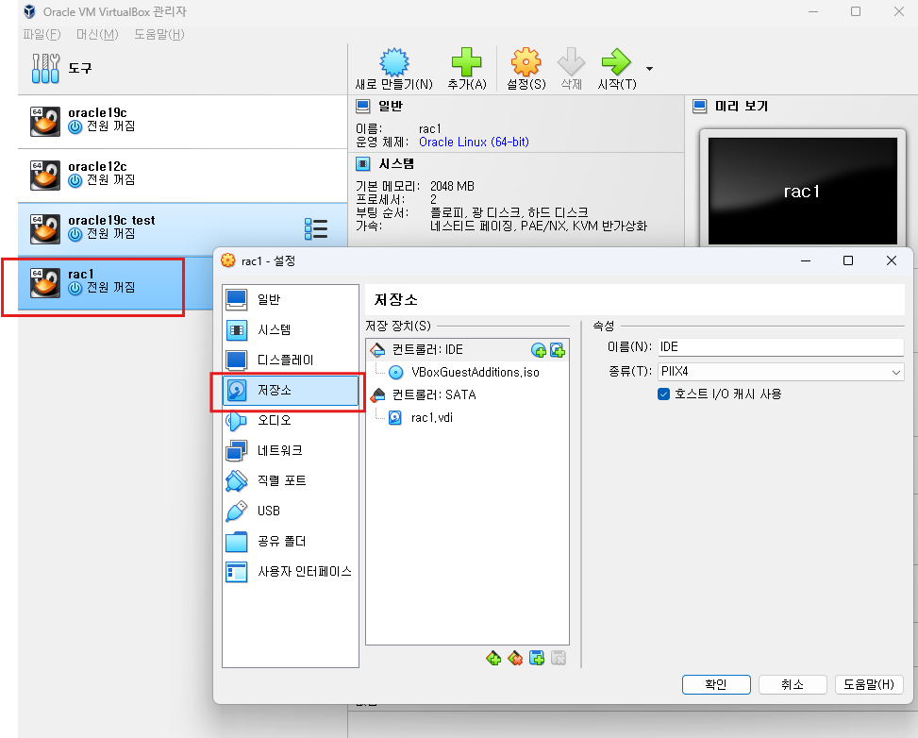The height and width of the screenshot is (738, 918).
Task: Click the OK (확인) button
Action: click(x=716, y=685)
